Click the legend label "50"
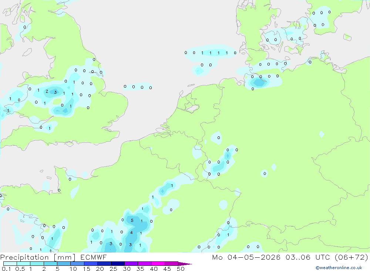370x271 pixels. (x=181, y=269)
